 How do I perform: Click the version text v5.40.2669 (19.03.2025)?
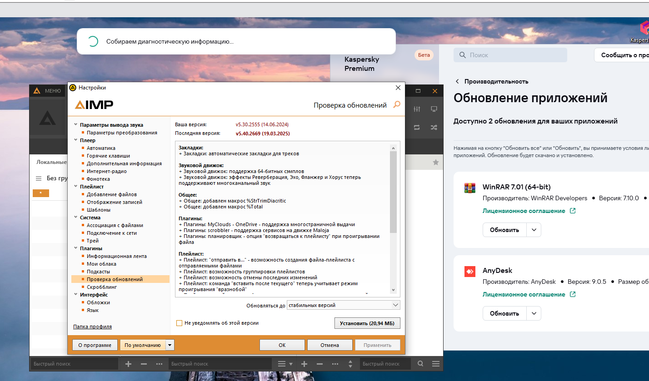262,134
